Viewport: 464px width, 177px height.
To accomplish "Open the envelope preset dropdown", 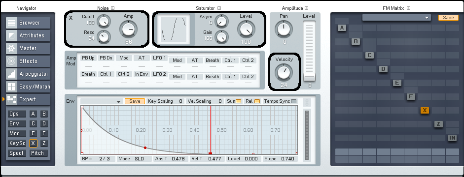I will pyautogui.click(x=102, y=101).
